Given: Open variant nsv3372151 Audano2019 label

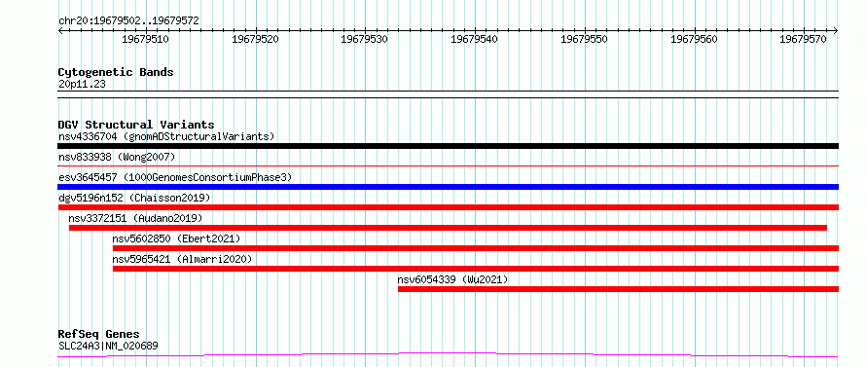Looking at the screenshot, I should tap(136, 218).
